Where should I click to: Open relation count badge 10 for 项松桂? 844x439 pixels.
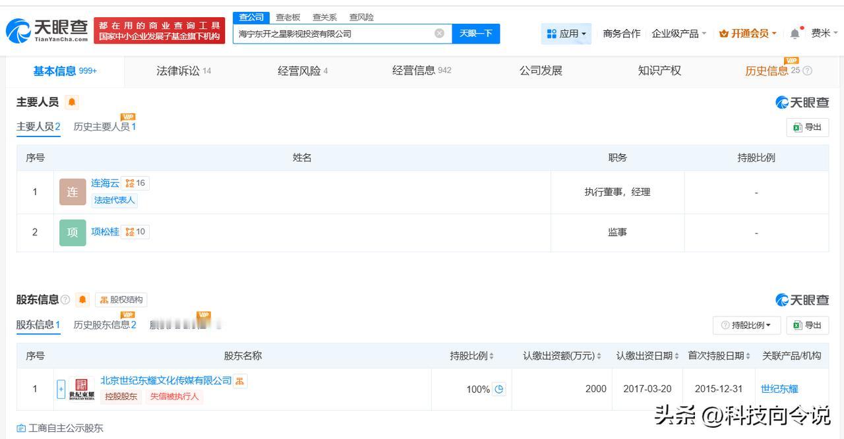[x=135, y=231]
